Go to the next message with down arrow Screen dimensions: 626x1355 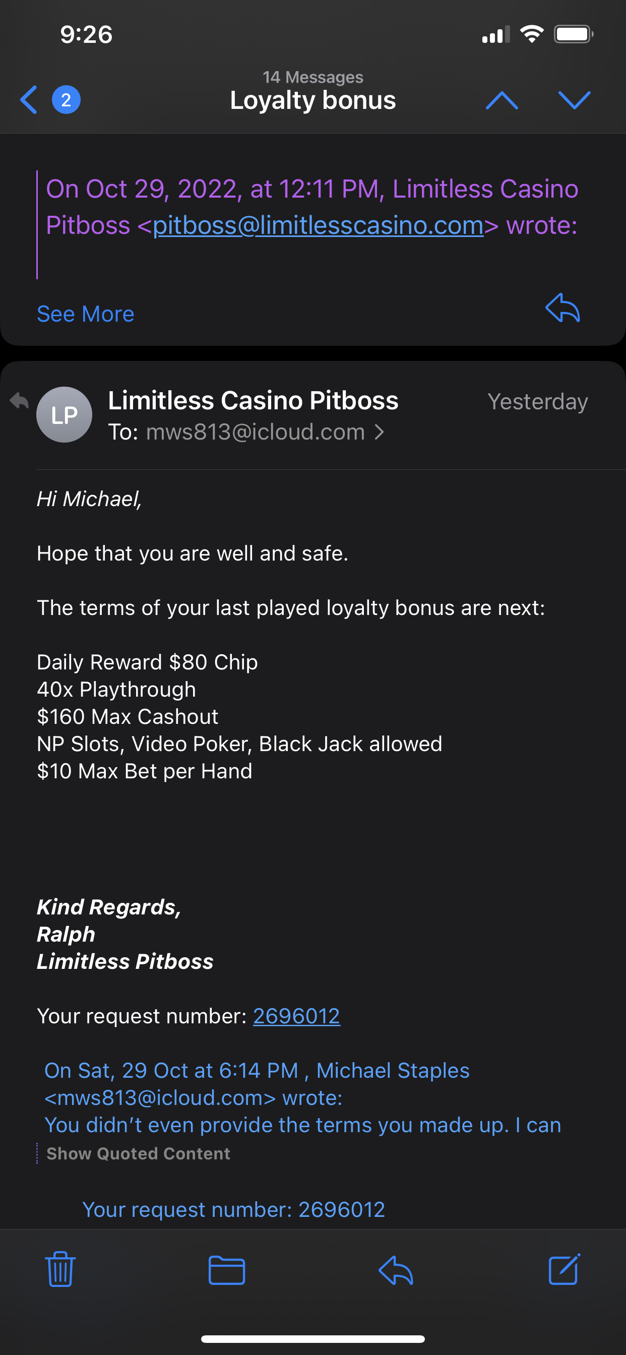pos(574,99)
